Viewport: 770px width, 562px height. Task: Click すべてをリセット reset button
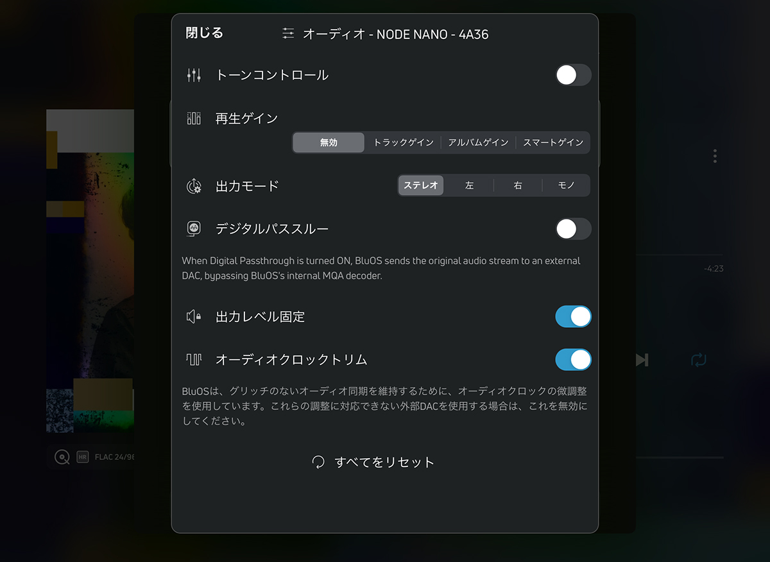[x=373, y=462]
